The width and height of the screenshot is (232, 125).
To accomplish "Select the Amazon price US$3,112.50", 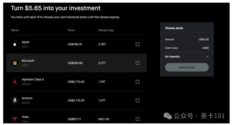I will point(76,100).
